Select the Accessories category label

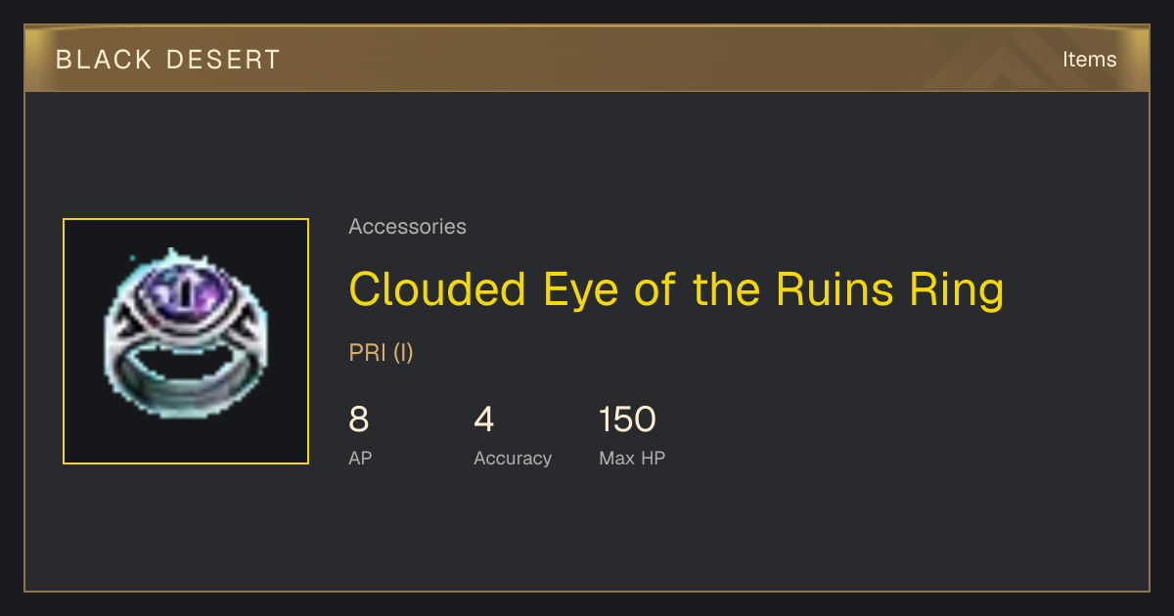point(407,227)
